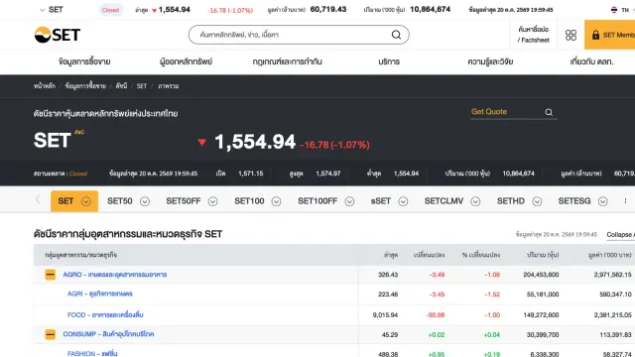This screenshot has width=635, height=357.
Task: Switch to the SET100 index tab
Action: [249, 201]
